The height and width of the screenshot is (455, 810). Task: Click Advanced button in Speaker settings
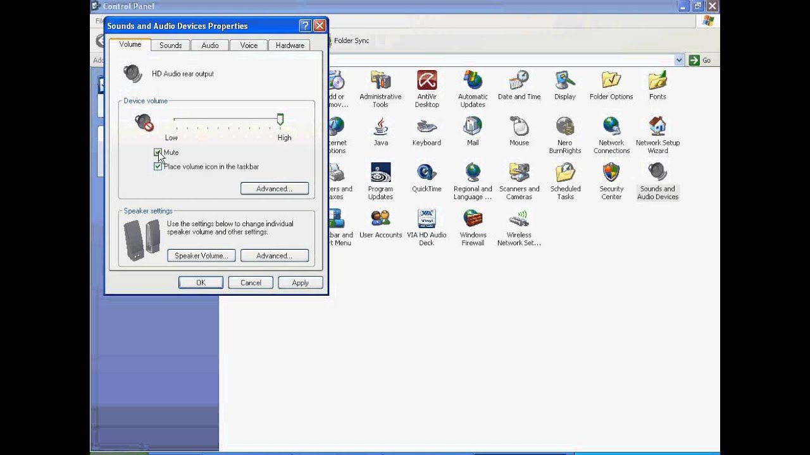tap(274, 255)
